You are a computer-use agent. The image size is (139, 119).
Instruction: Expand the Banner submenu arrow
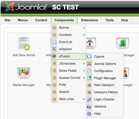(84, 28)
